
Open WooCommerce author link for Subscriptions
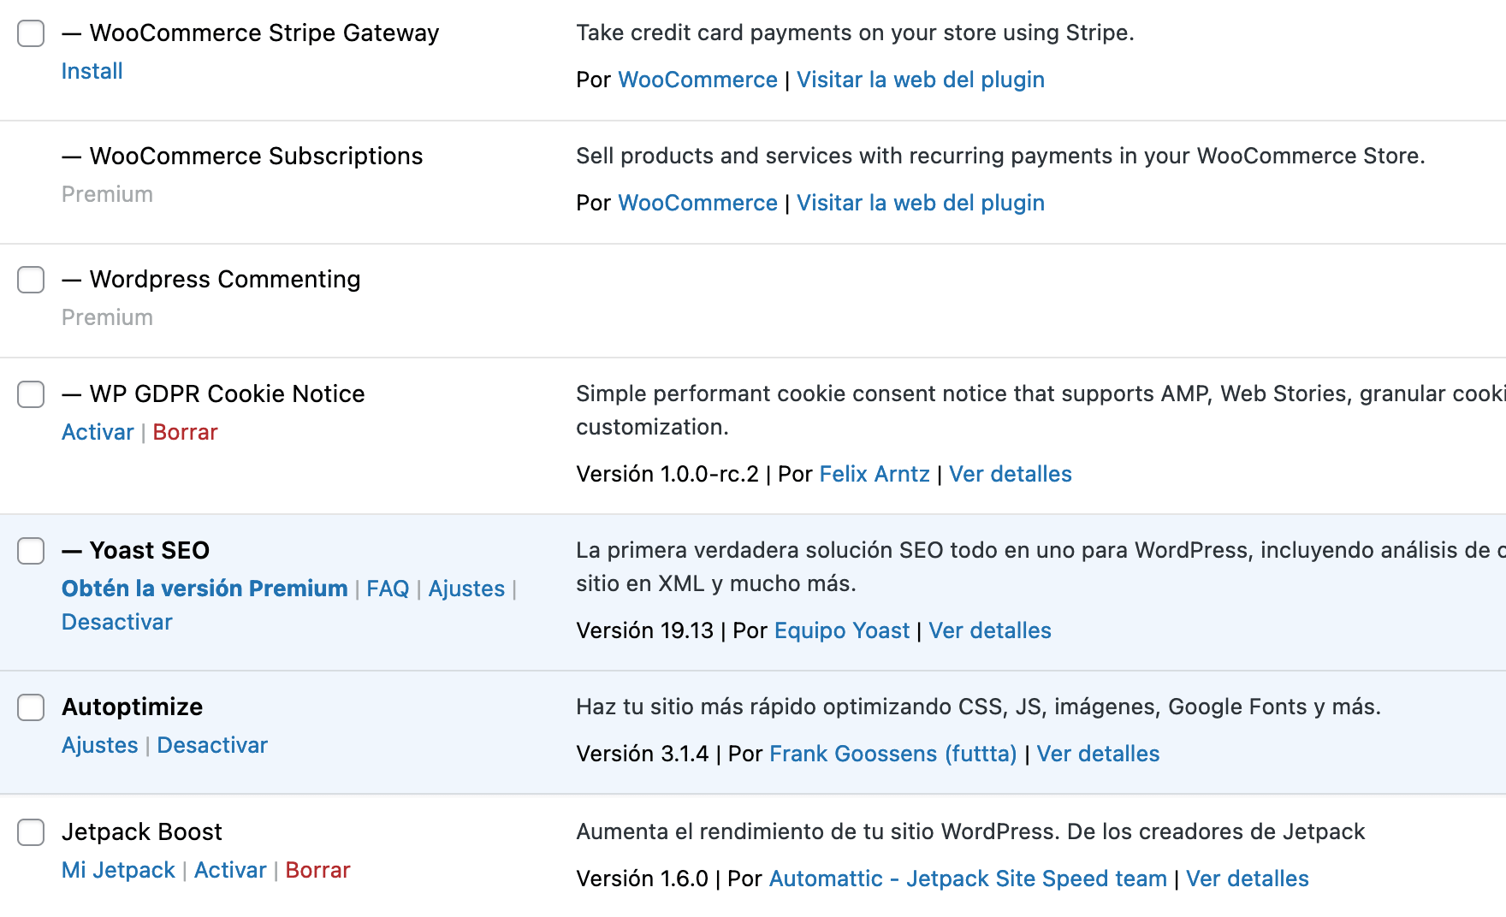tap(697, 203)
